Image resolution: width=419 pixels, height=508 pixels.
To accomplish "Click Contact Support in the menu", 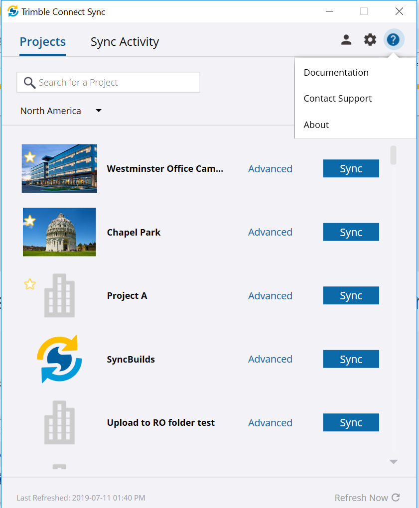I will click(337, 98).
